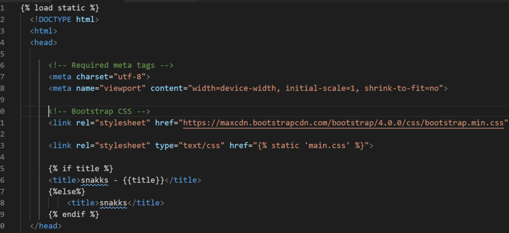
Task: Click the '{%else%}' template tag
Action: (x=67, y=191)
